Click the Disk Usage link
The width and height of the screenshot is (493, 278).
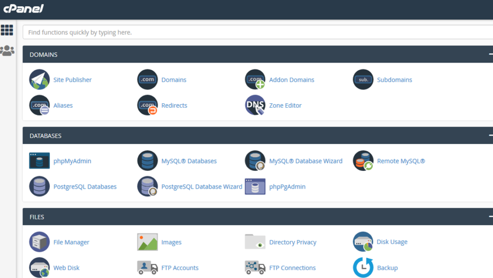(392, 242)
